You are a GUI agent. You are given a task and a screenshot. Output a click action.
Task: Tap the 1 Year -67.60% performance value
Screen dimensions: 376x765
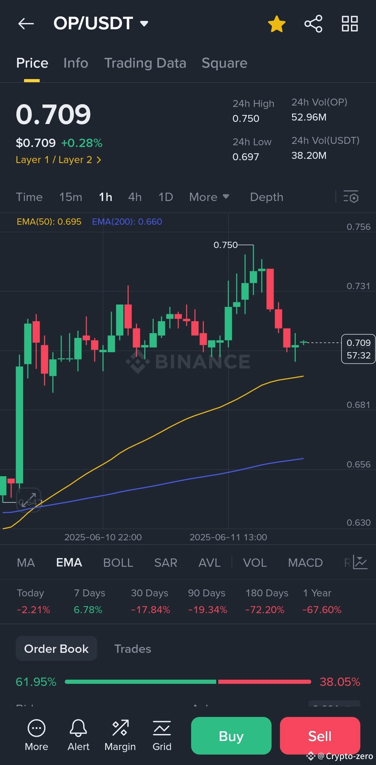(x=322, y=610)
